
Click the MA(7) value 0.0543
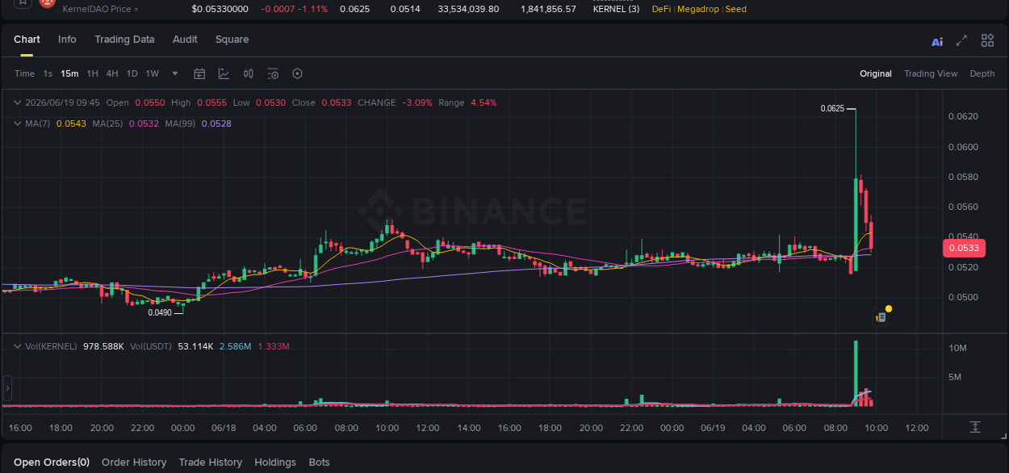click(x=71, y=123)
